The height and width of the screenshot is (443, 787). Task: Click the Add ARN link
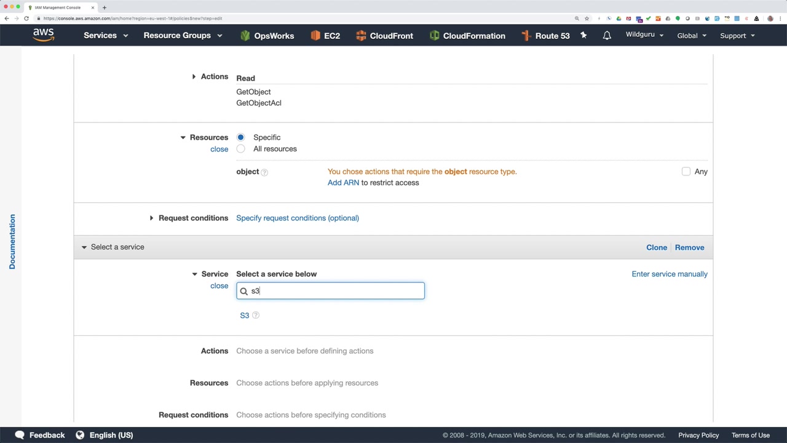[343, 183]
